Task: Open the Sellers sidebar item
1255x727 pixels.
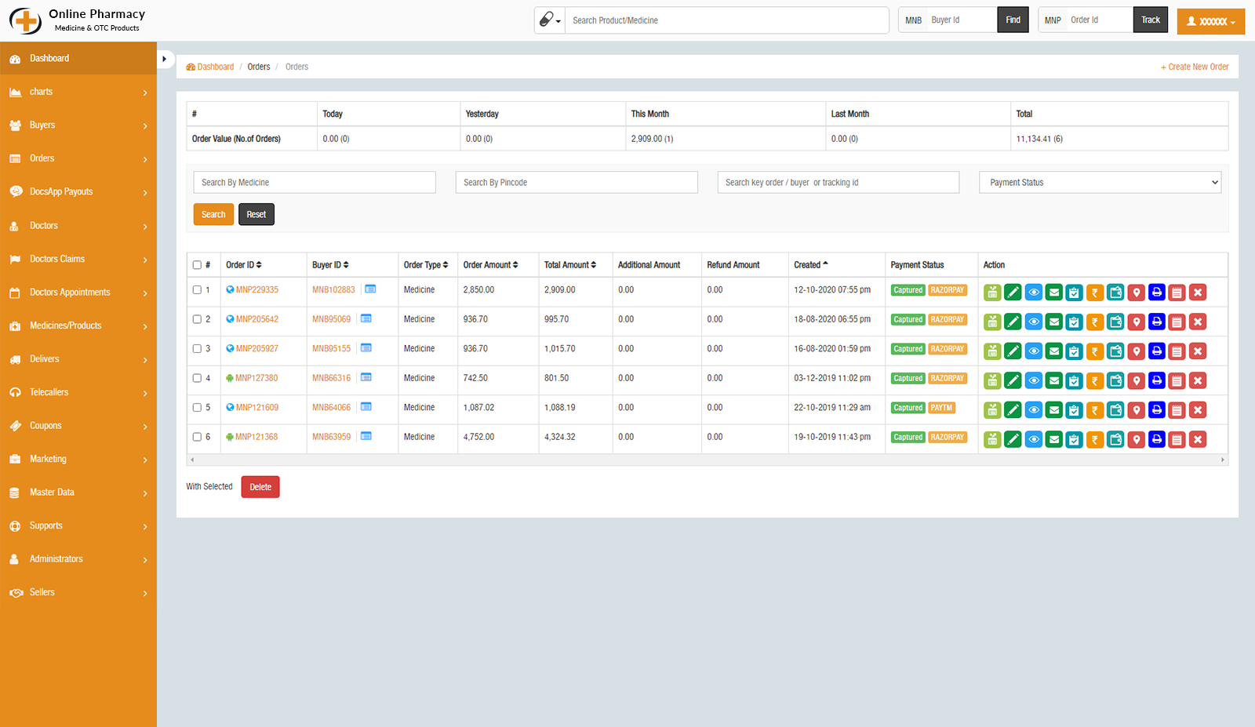Action: click(78, 592)
